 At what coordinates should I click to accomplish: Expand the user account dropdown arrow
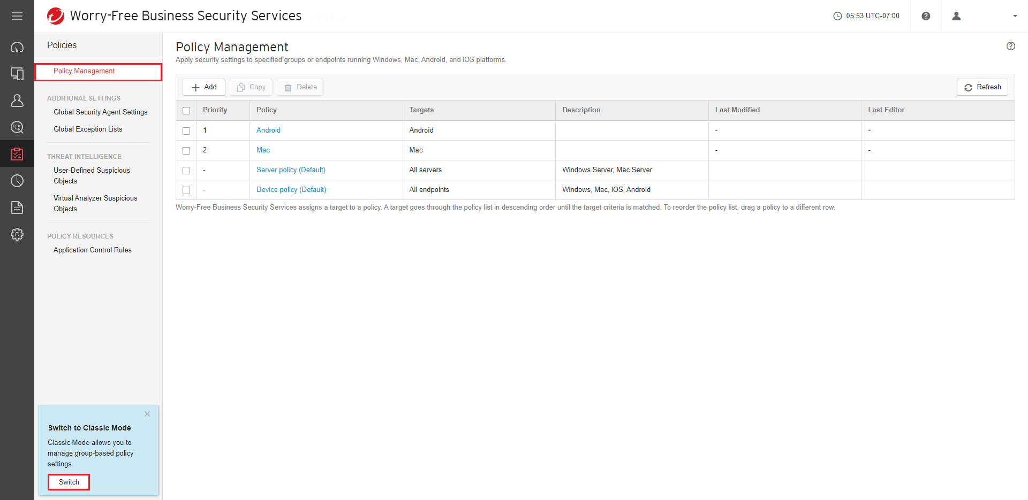1015,16
